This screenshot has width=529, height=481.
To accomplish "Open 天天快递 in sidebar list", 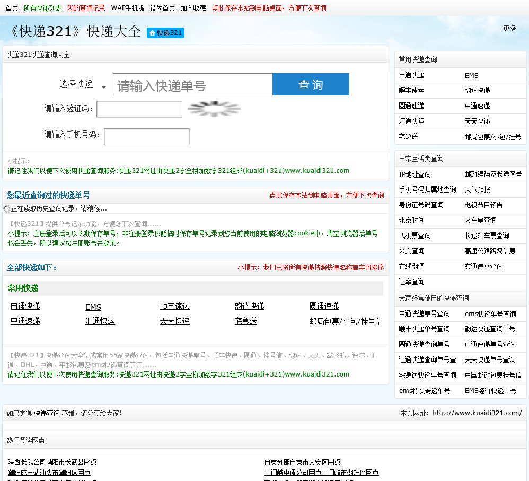I will click(x=478, y=121).
